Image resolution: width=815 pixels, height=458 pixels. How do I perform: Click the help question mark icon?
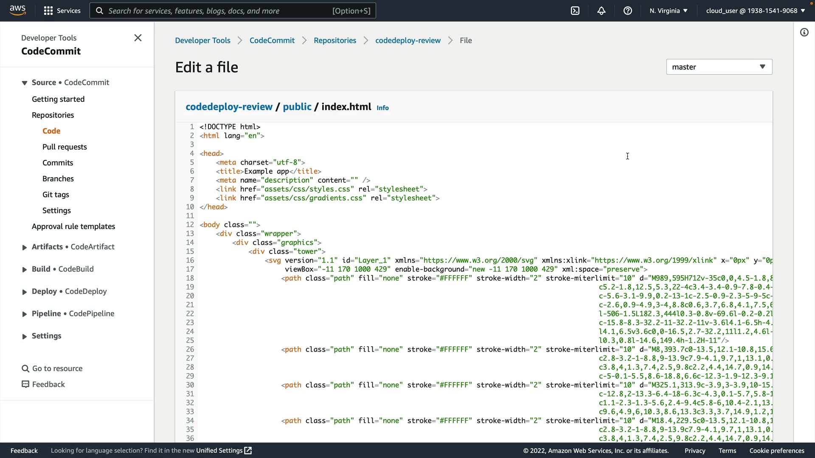628,11
